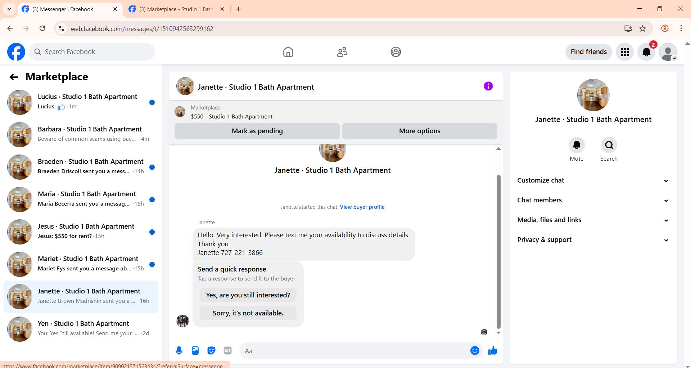Image resolution: width=691 pixels, height=368 pixels.
Task: Attach a photo file icon
Action: coord(195,350)
